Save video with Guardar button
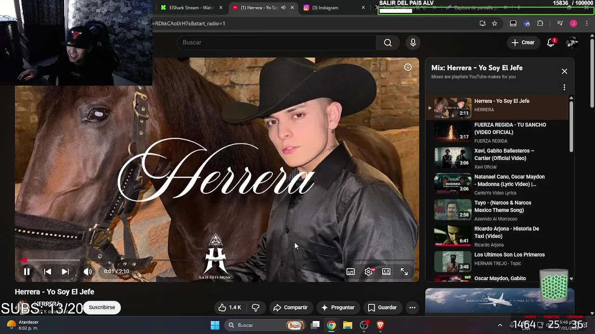The width and height of the screenshot is (595, 334). [x=383, y=308]
